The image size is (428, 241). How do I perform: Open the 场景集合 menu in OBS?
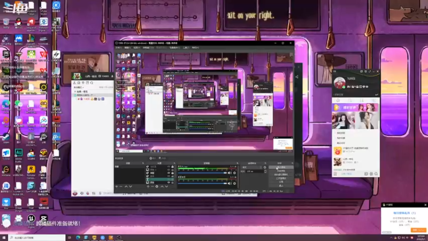tap(175, 48)
